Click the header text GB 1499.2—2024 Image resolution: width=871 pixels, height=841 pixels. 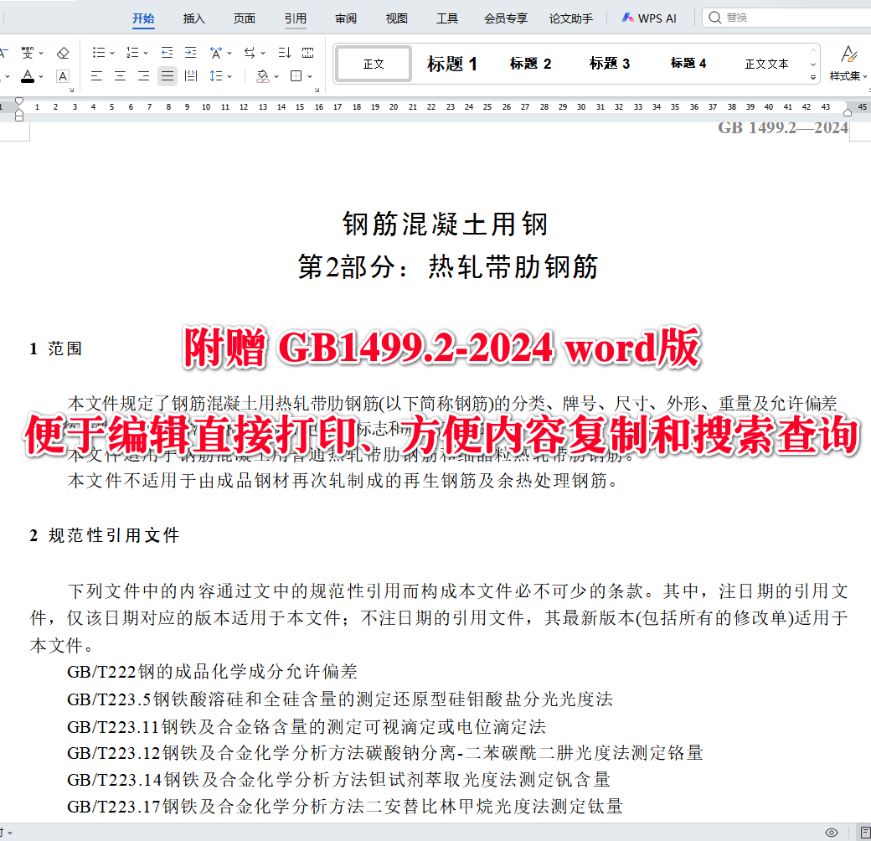click(x=783, y=128)
